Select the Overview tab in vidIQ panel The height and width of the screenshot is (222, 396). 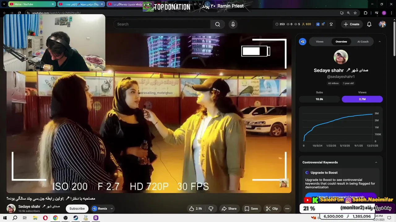click(341, 42)
